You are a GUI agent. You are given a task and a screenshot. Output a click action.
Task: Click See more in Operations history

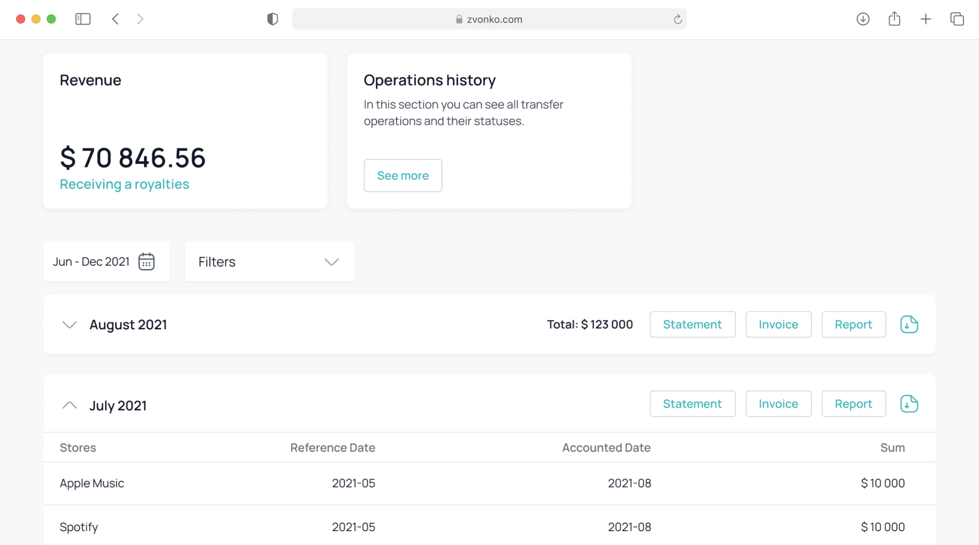click(403, 175)
